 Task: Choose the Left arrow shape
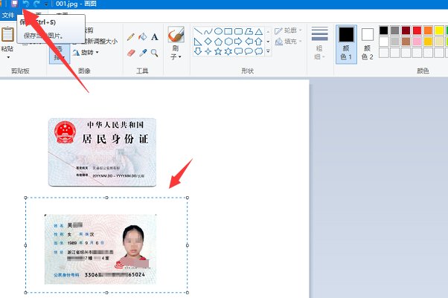[x=249, y=42]
